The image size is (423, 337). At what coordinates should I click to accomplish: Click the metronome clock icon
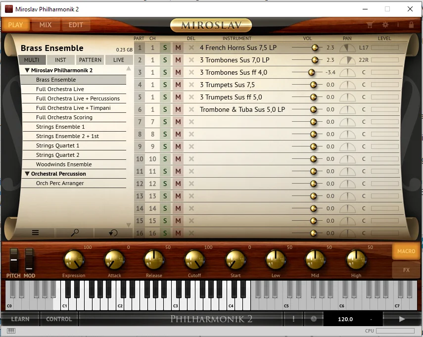point(314,319)
